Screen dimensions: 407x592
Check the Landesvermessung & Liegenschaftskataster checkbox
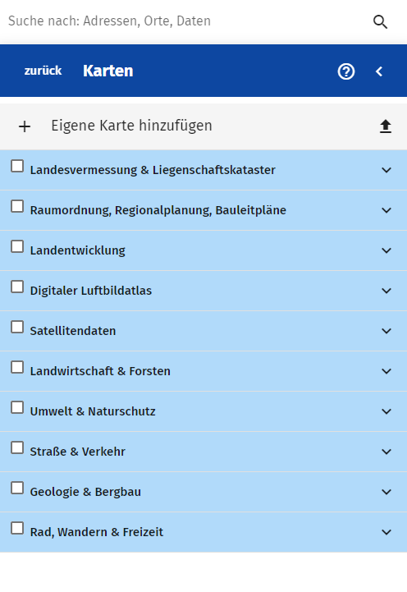pos(17,166)
